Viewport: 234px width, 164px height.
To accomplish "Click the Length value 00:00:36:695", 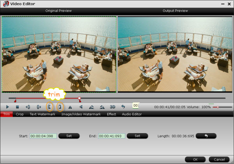I will pyautogui.click(x=183, y=136).
